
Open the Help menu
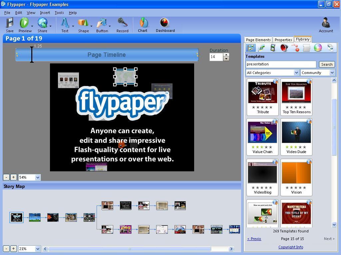(x=73, y=13)
